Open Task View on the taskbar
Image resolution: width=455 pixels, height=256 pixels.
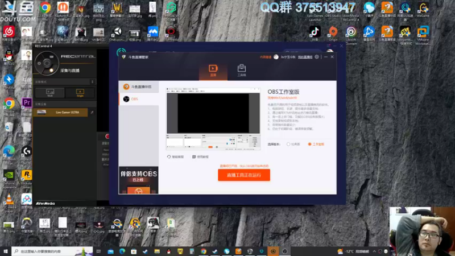[x=98, y=251]
